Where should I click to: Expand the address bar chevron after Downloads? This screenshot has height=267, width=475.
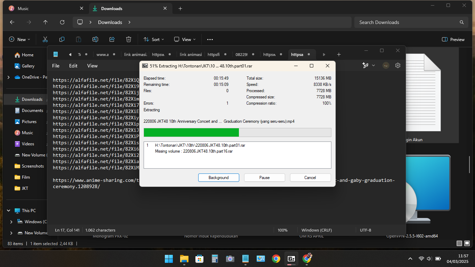coord(129,22)
